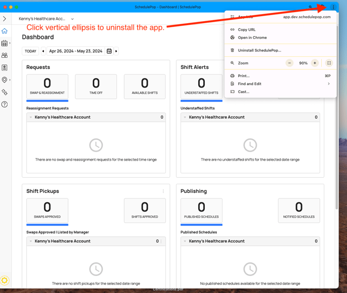The image size is (347, 293).
Task: Select the Published Schedules card
Action: [201, 210]
